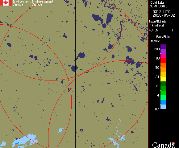Screen dimensions: 179x148
Task: Click the small flag on the Canada wordmark
Action: [173, 143]
